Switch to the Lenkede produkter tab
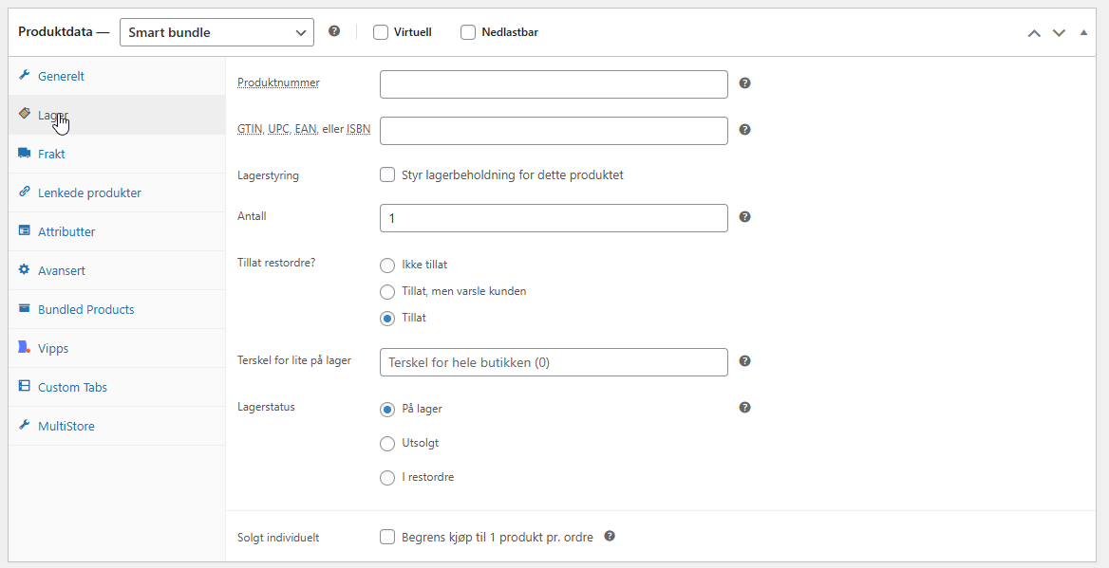1109x568 pixels. point(89,192)
